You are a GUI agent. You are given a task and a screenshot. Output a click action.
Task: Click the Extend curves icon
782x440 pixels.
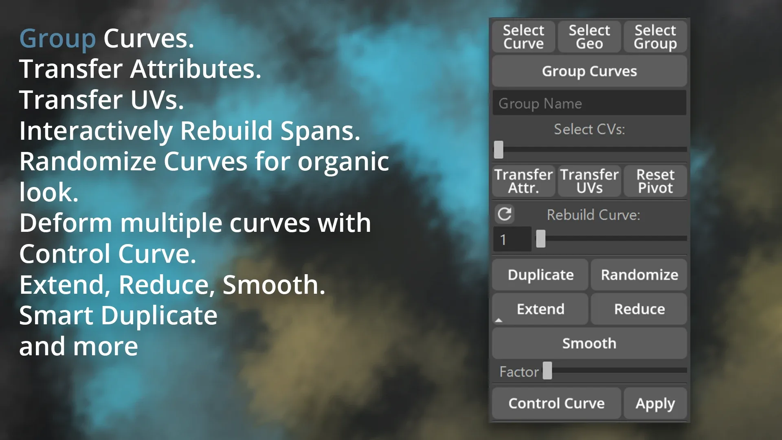pyautogui.click(x=540, y=309)
